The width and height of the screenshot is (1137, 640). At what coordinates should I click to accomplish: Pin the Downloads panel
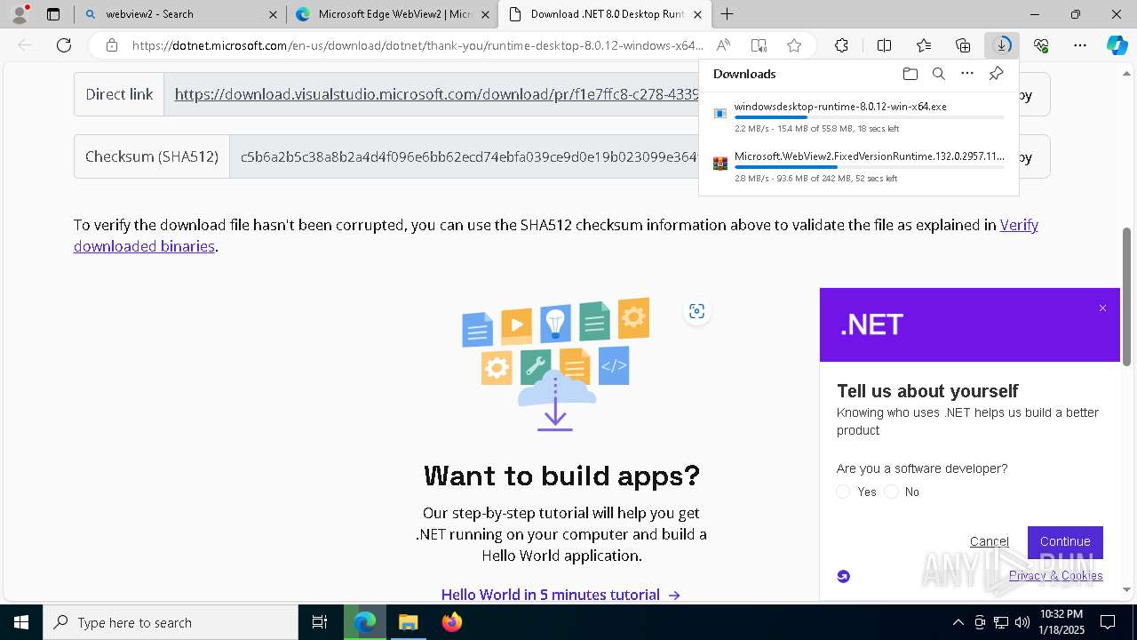coord(996,74)
